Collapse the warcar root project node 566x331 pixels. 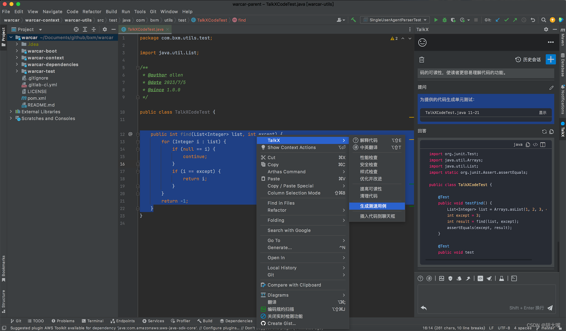tap(11, 37)
